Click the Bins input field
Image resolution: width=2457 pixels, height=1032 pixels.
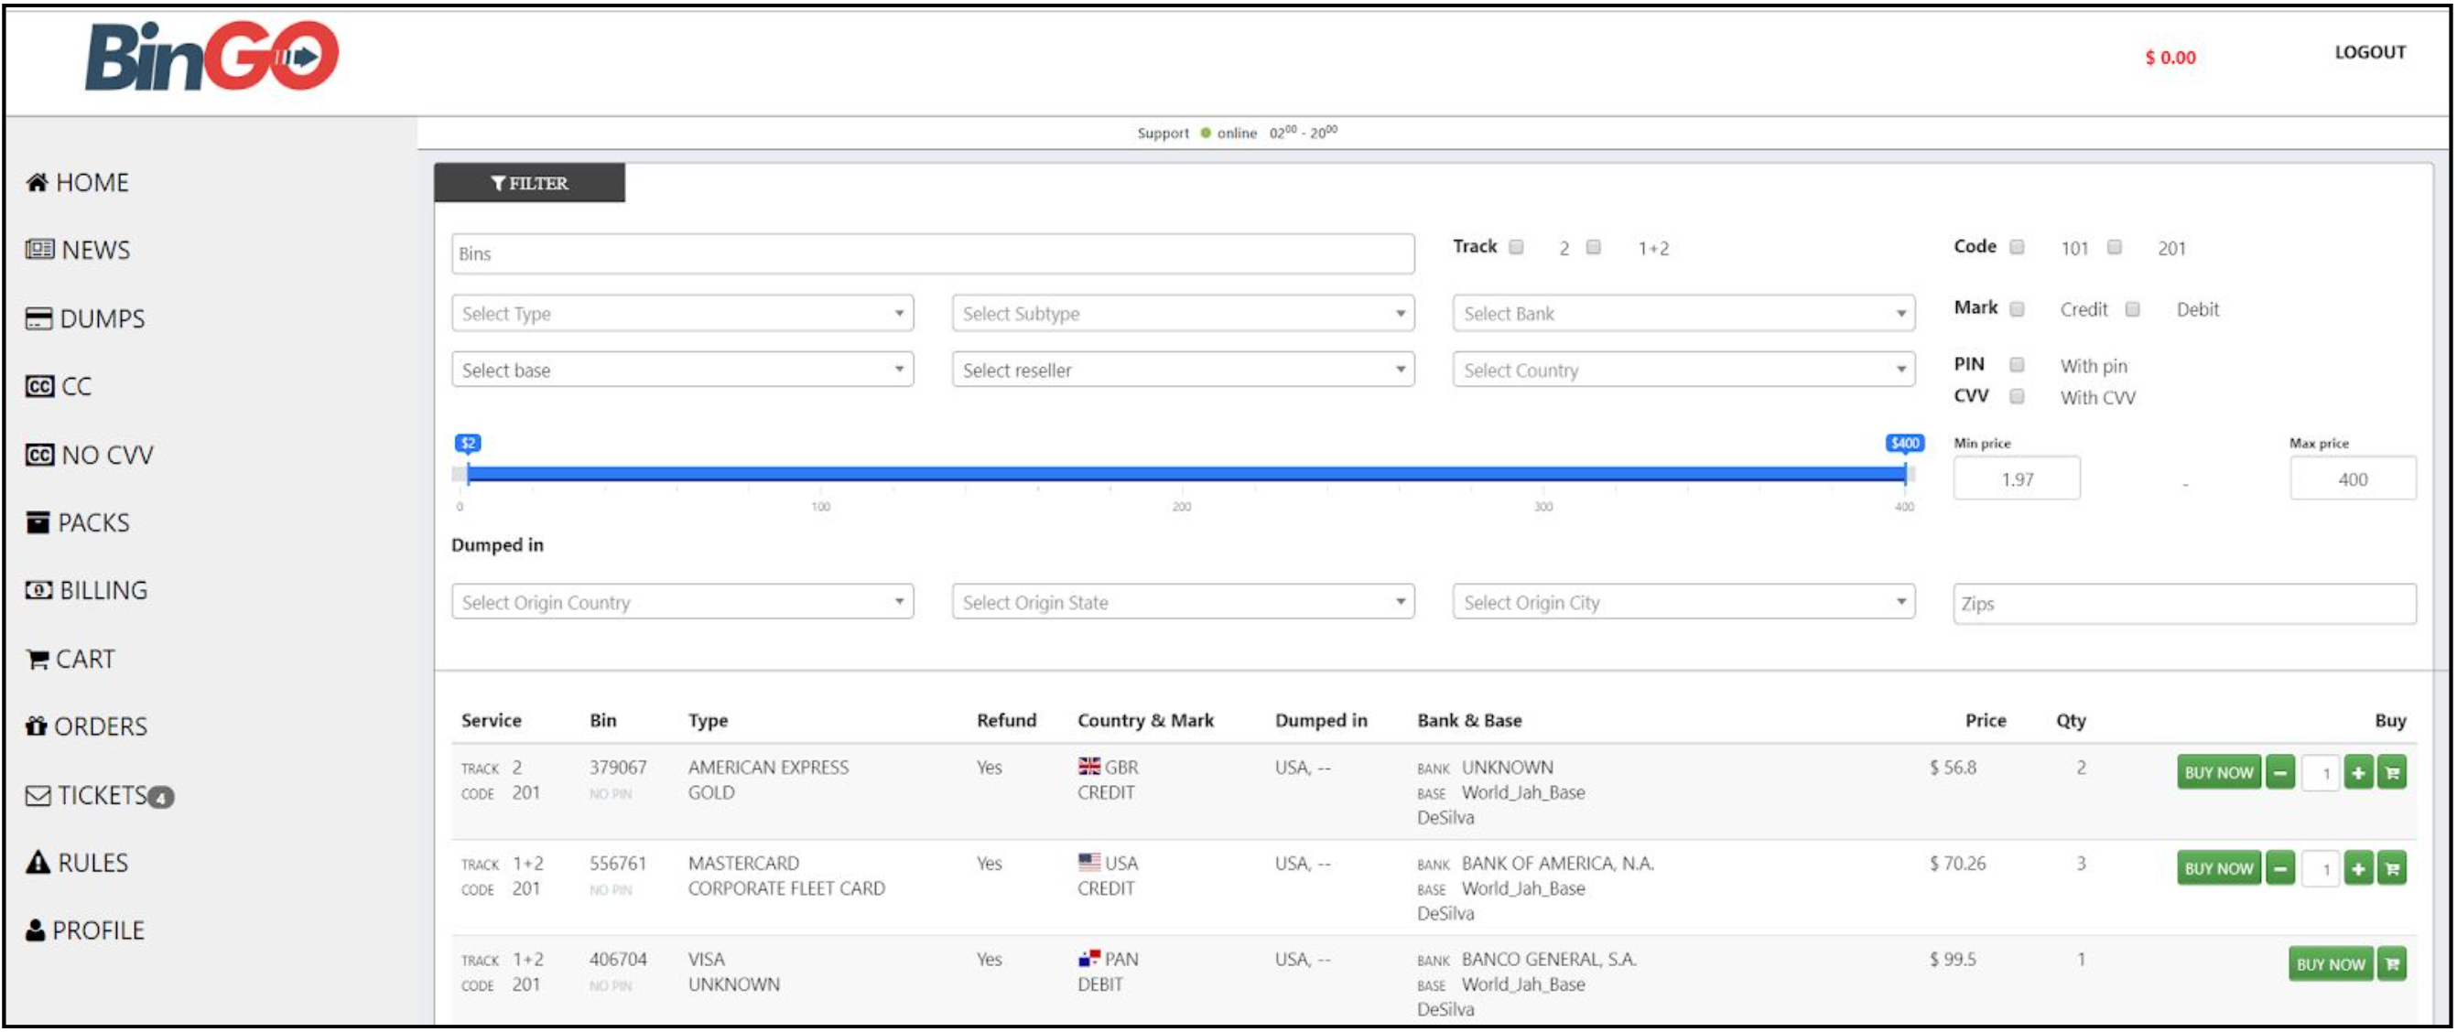[933, 254]
